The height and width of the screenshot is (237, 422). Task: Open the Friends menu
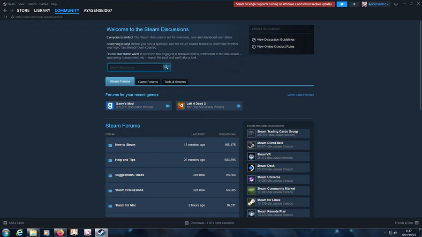(x=32, y=4)
